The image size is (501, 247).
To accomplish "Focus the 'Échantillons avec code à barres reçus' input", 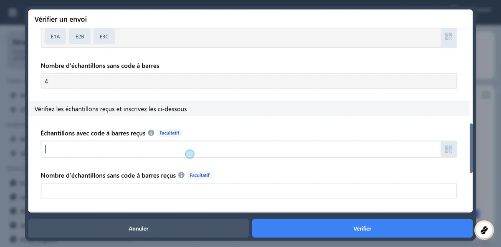I will 240,149.
